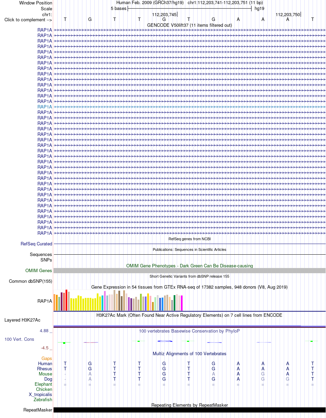The width and height of the screenshot is (326, 418).
Task: Click 'Multiz Alignments of 100 Vertebrates' title
Action: 189,353
